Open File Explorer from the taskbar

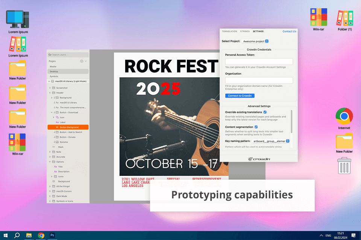point(29,235)
